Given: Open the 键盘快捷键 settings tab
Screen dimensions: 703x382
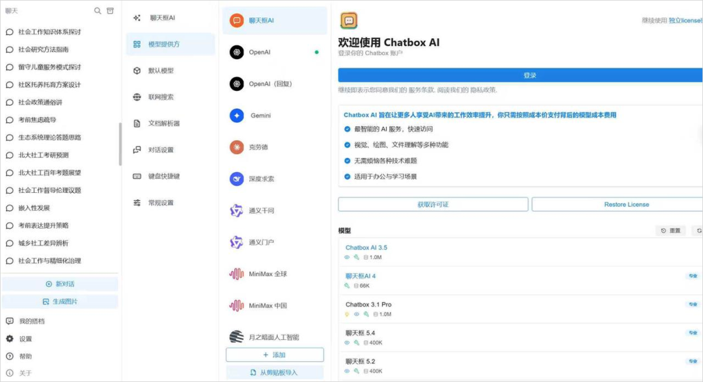Looking at the screenshot, I should [x=171, y=176].
